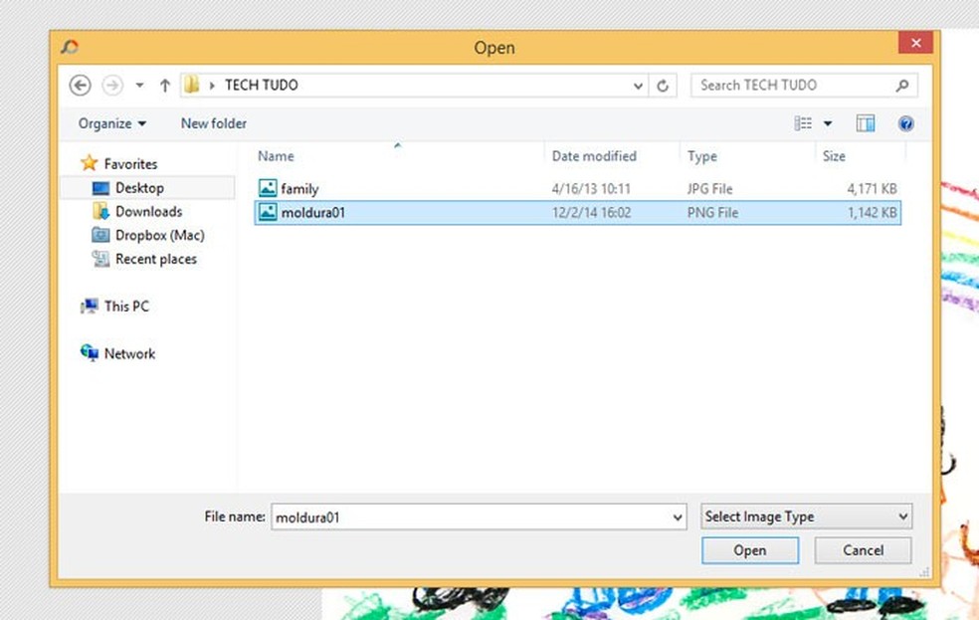Click the Open button
The height and width of the screenshot is (620, 979).
tap(750, 550)
